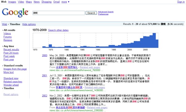
Task: Open Related web pages for 2000 result
Action: (x=90, y=67)
